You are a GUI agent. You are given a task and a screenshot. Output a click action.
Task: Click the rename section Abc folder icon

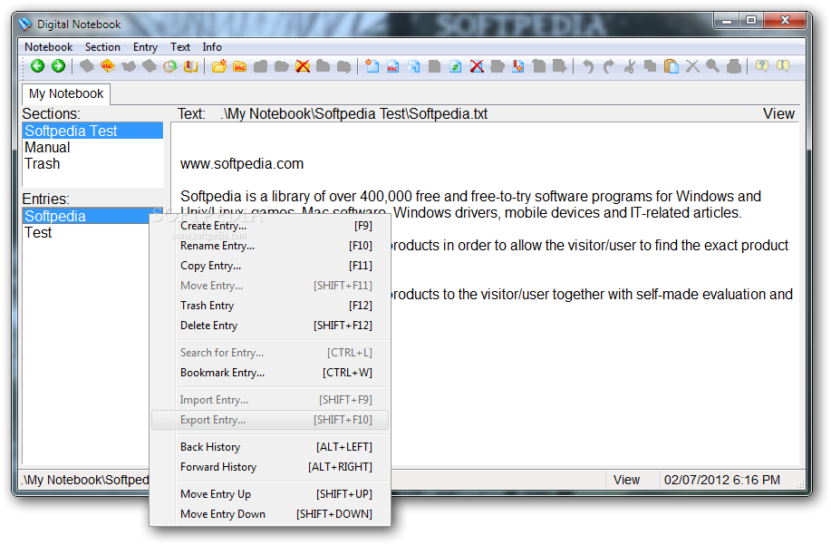[x=239, y=67]
